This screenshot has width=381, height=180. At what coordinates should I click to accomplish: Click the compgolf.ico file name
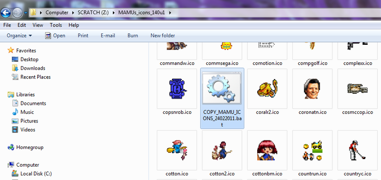click(x=312, y=63)
